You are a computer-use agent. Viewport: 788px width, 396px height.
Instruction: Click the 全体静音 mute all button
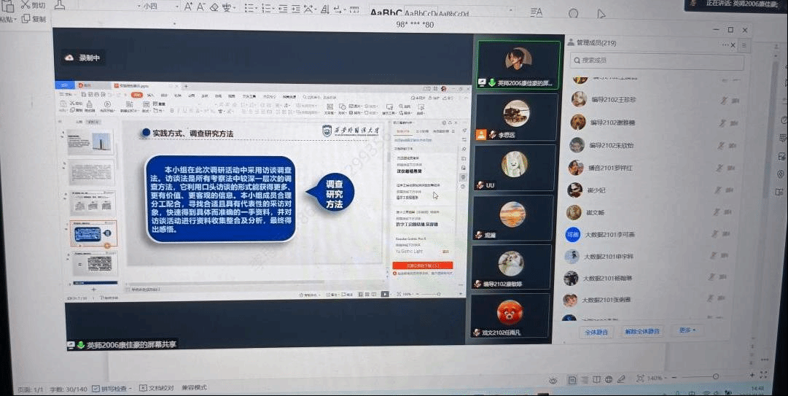pyautogui.click(x=597, y=331)
